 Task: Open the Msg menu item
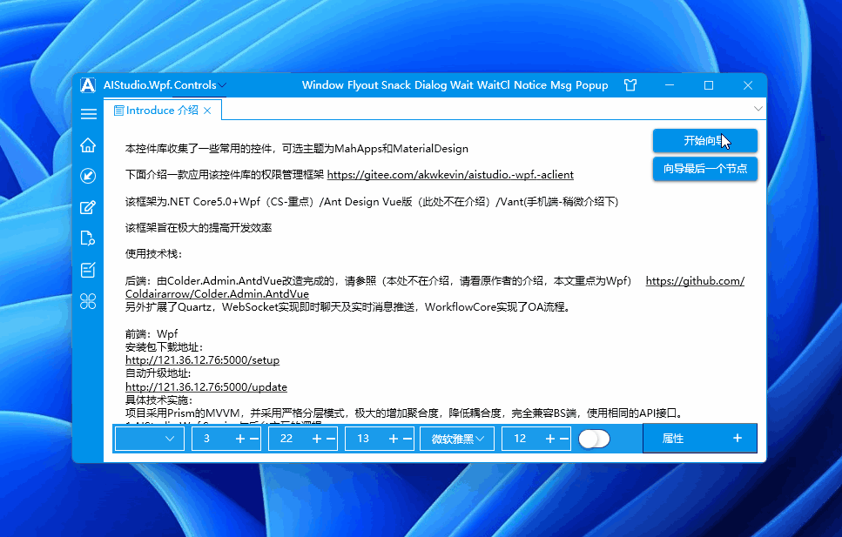(561, 84)
